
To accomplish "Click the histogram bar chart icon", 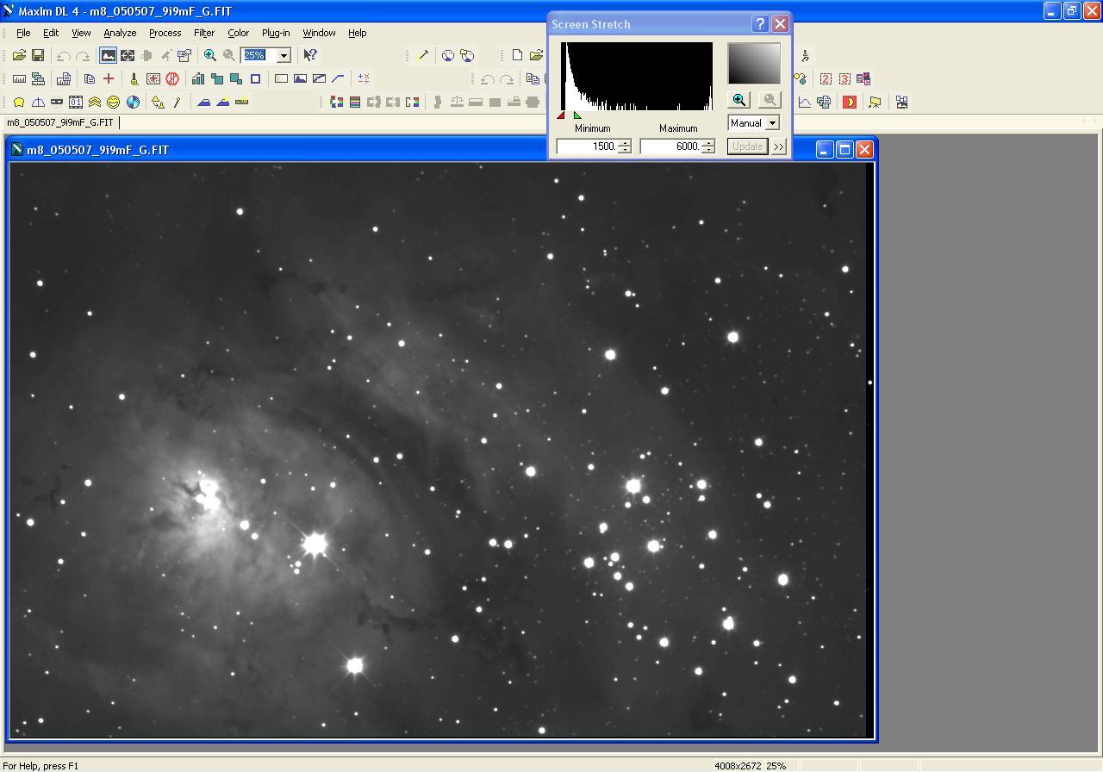I will pos(198,78).
